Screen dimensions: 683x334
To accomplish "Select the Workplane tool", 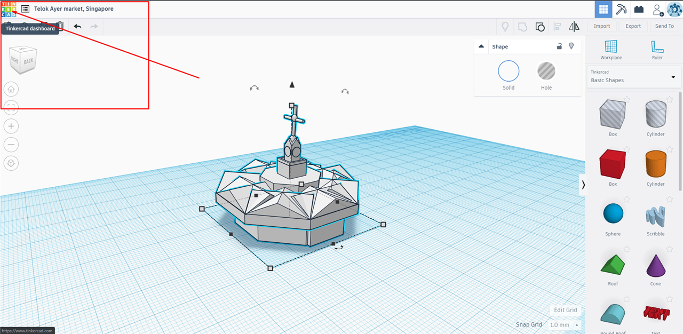I will 611,50.
